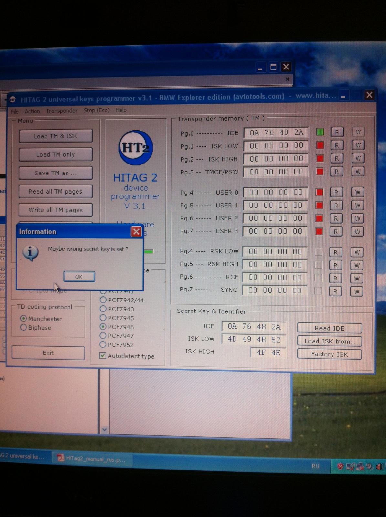Open the Help menu

(x=121, y=110)
